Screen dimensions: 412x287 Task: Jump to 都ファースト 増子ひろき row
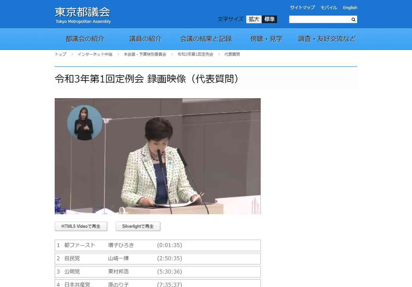point(158,245)
